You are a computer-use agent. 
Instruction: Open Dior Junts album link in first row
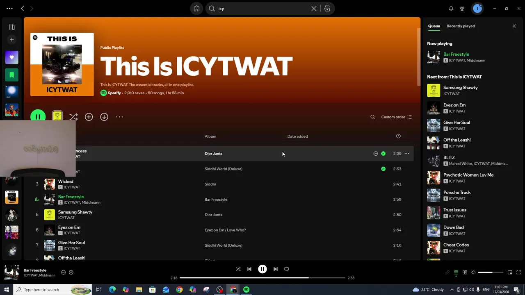[x=213, y=154]
